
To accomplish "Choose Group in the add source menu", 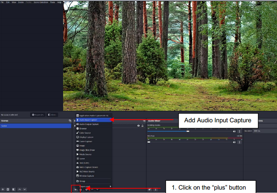I will (x=94, y=181).
